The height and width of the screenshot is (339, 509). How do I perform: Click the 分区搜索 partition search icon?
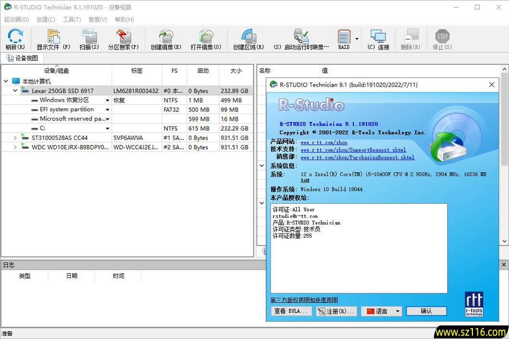124,38
